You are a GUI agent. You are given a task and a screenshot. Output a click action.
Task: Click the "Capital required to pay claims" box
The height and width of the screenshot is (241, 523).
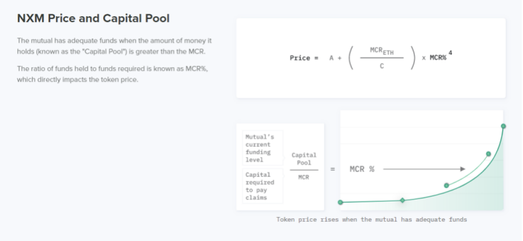pyautogui.click(x=263, y=186)
